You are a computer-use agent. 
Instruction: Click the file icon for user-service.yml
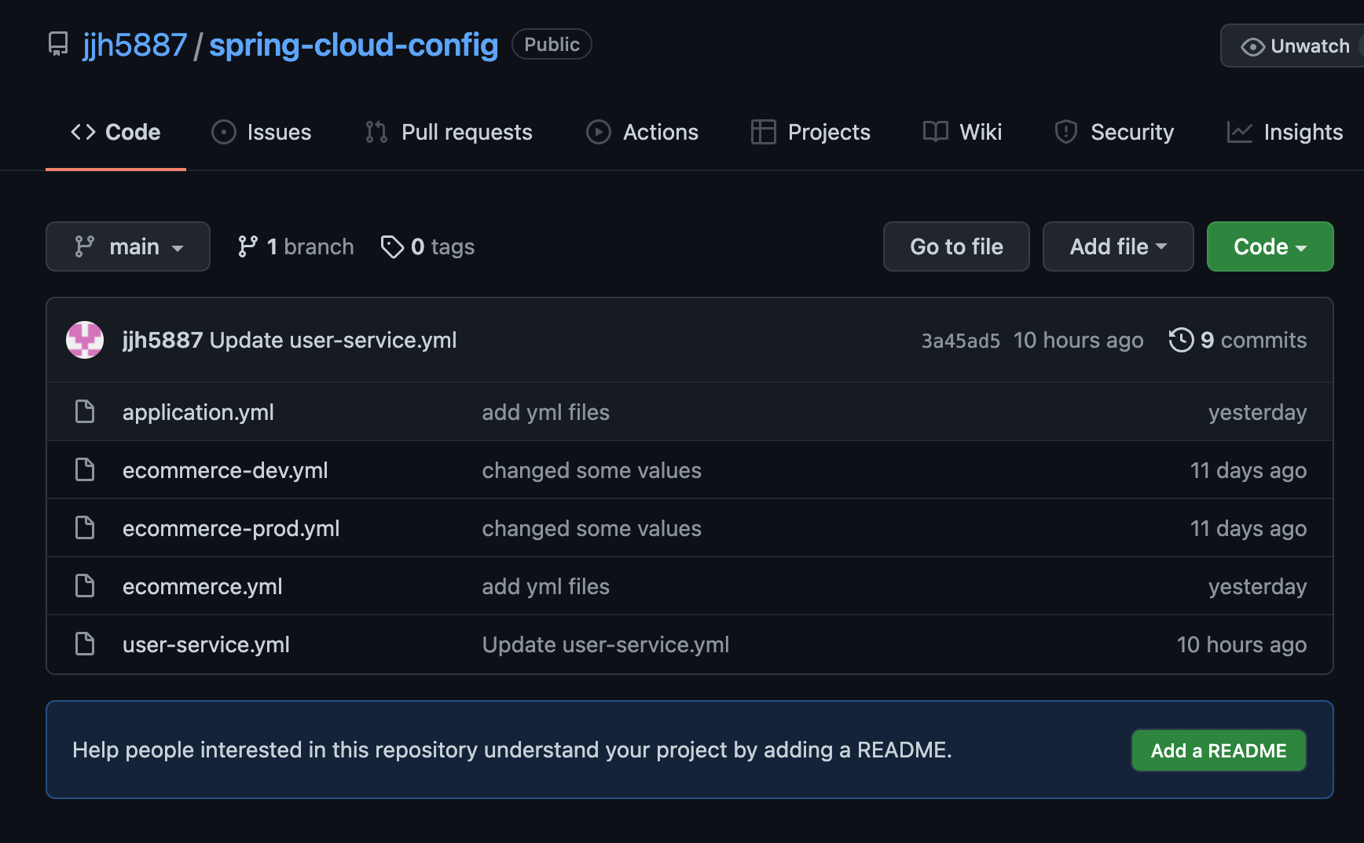click(x=85, y=644)
